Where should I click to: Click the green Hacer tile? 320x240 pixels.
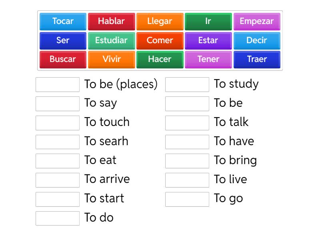point(160,59)
